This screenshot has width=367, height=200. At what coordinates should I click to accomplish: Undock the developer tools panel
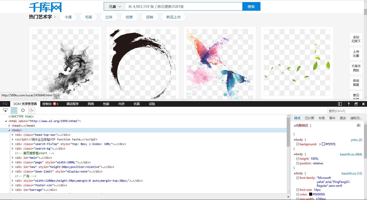point(356,104)
